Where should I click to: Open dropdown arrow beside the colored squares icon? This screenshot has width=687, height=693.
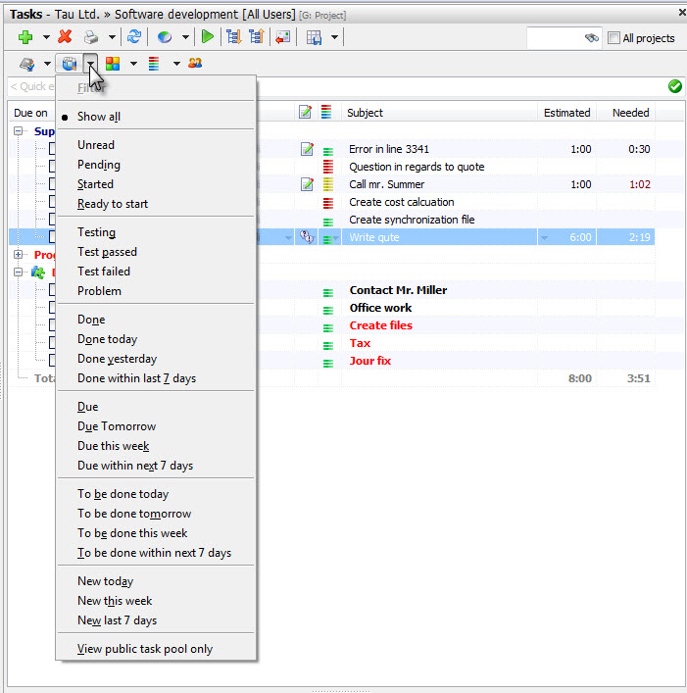(x=133, y=64)
